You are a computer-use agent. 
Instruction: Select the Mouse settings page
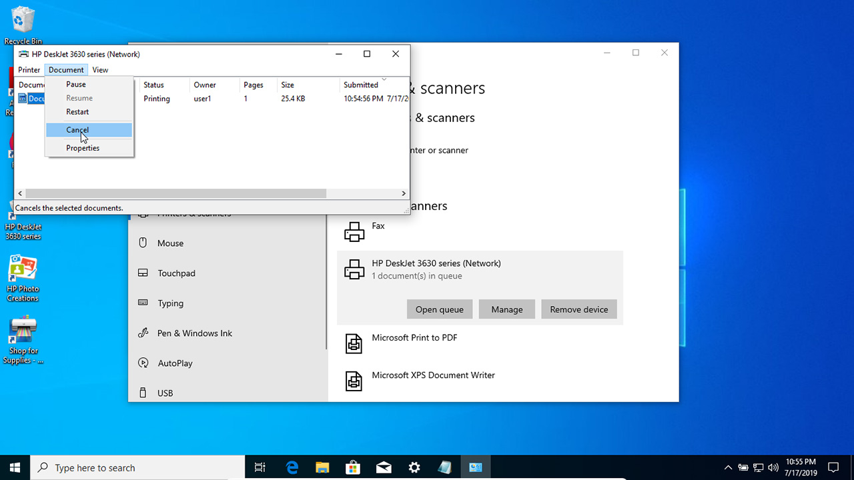(x=227, y=243)
